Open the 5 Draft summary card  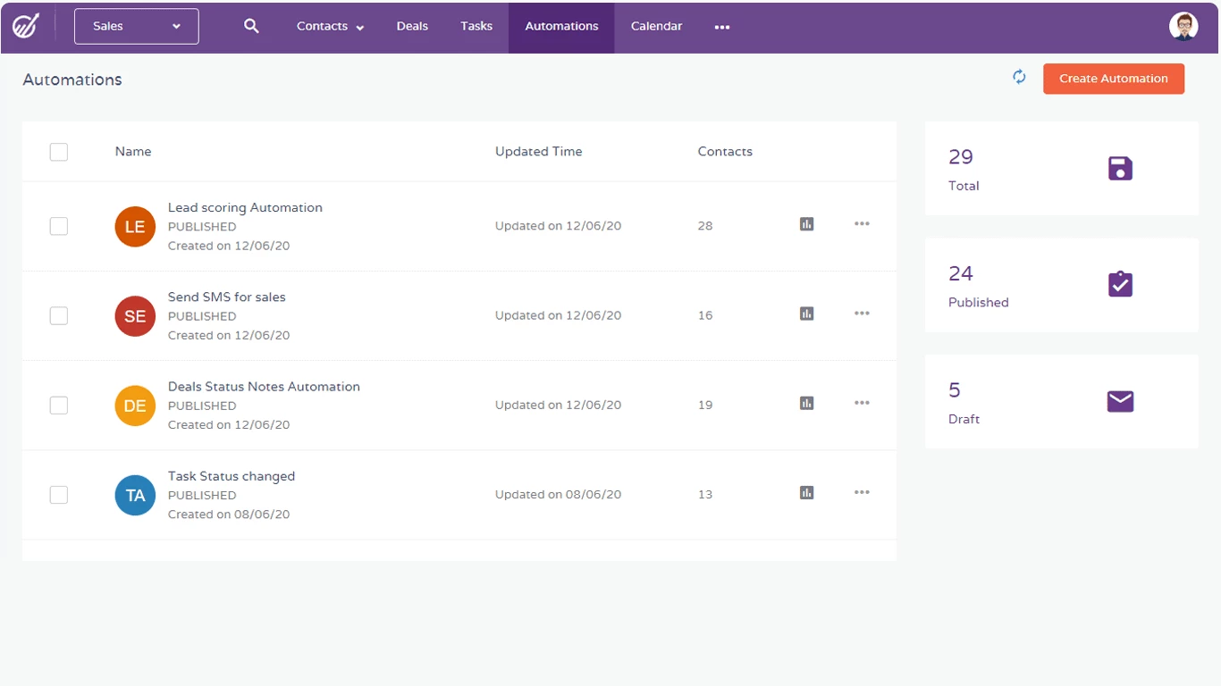pyautogui.click(x=1062, y=402)
